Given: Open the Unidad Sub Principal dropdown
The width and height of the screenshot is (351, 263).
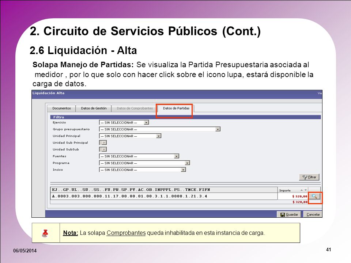Looking at the screenshot, I should (103, 143).
